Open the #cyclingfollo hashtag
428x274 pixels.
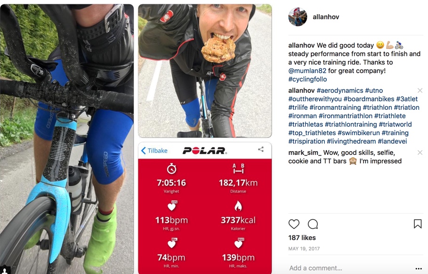[x=307, y=79]
